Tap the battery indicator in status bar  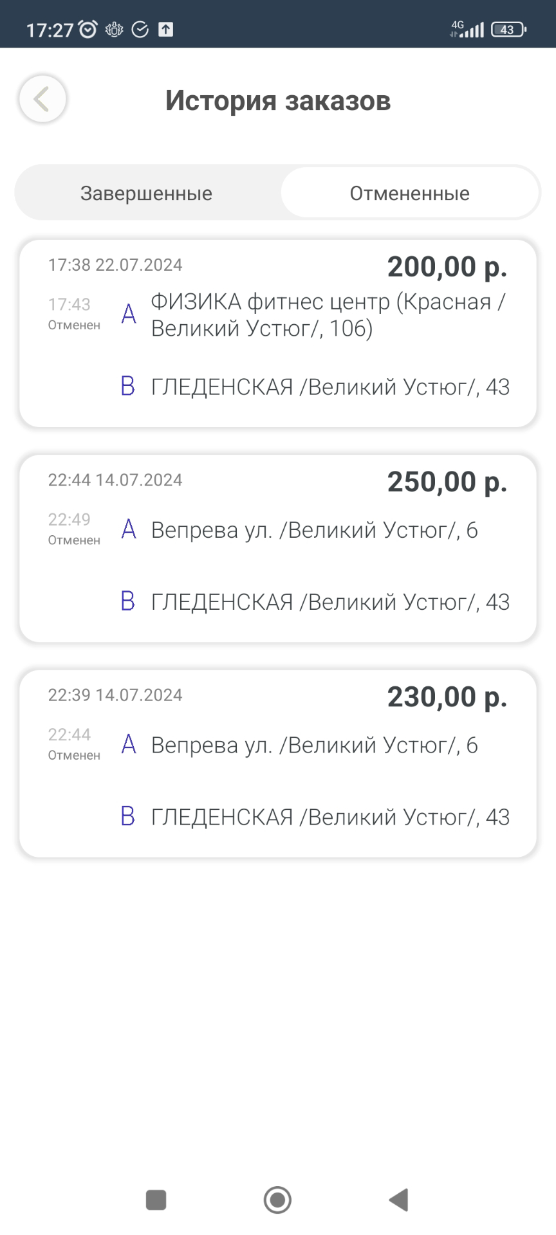tap(508, 30)
